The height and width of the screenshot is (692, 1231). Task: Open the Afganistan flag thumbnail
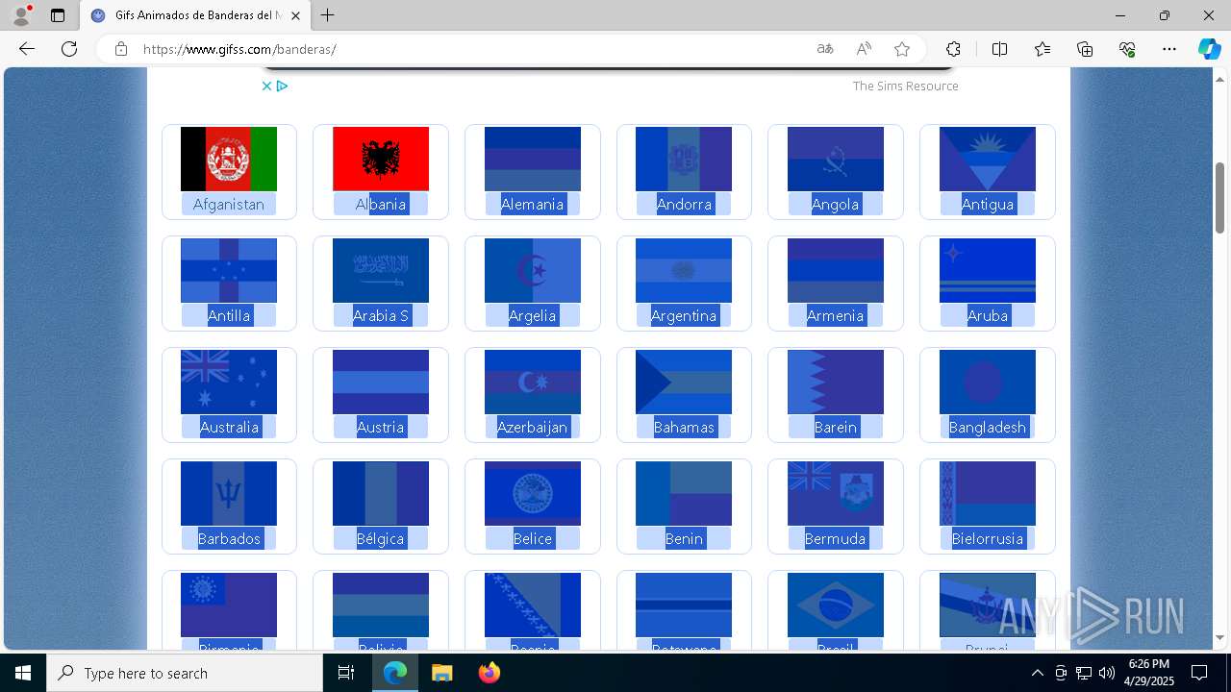point(229,160)
